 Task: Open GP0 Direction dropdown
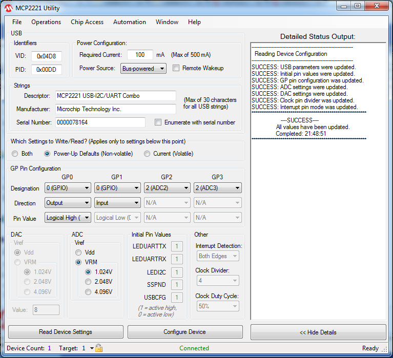(x=68, y=203)
